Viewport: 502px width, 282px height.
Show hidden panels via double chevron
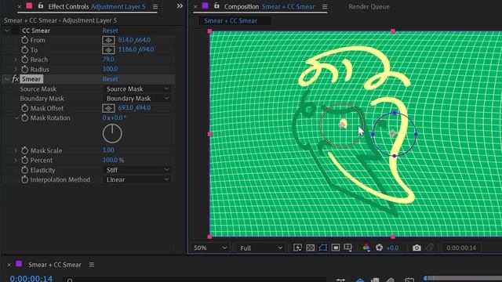coord(180,6)
